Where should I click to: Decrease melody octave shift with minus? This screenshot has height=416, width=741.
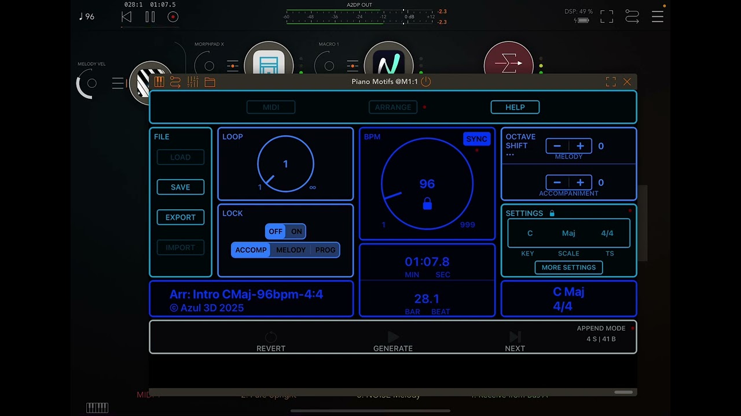557,146
